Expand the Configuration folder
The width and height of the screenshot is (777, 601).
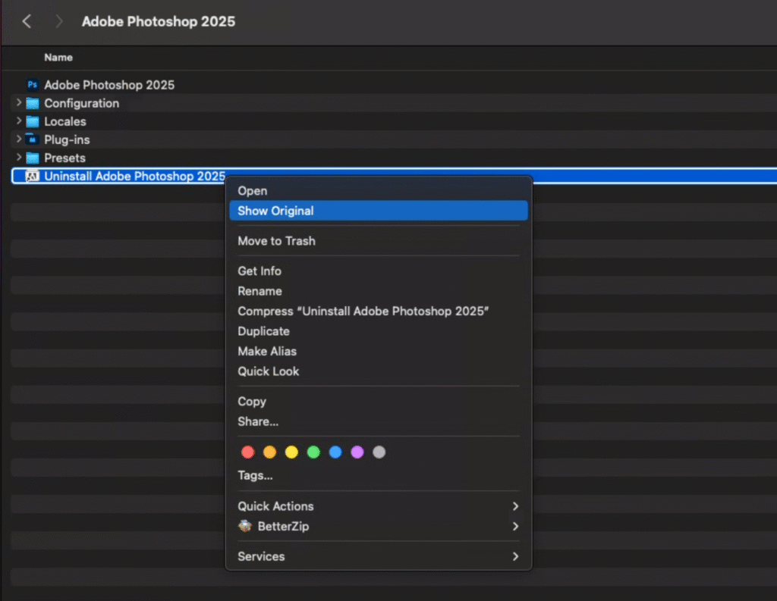(17, 103)
